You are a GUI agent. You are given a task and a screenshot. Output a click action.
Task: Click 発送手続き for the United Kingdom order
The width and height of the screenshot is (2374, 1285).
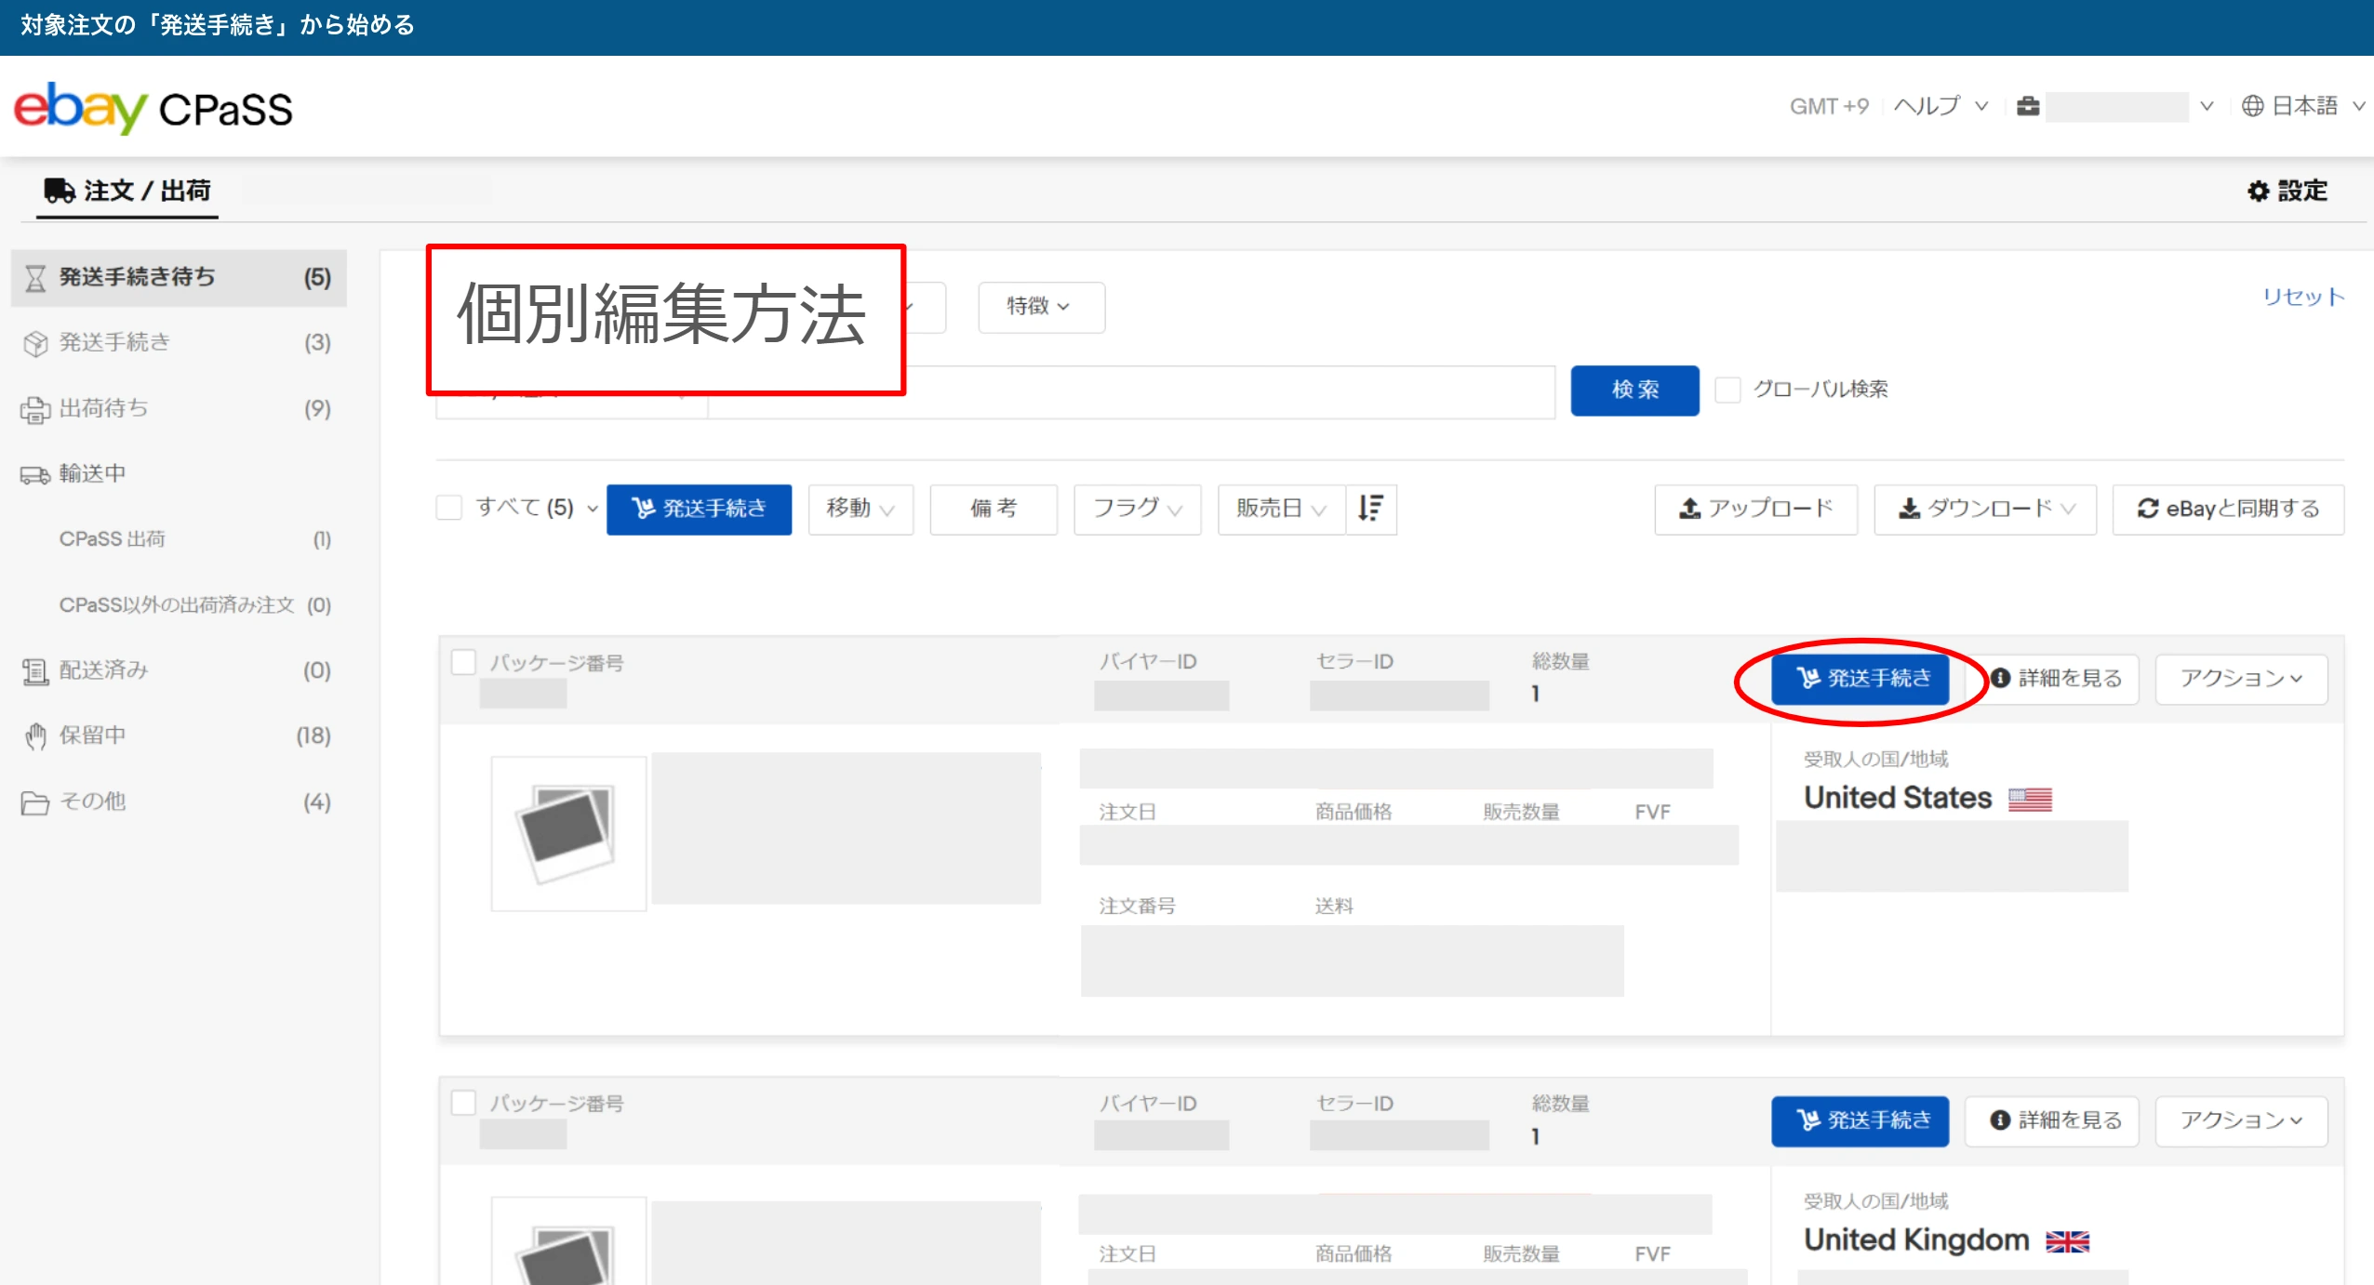pos(1860,1121)
